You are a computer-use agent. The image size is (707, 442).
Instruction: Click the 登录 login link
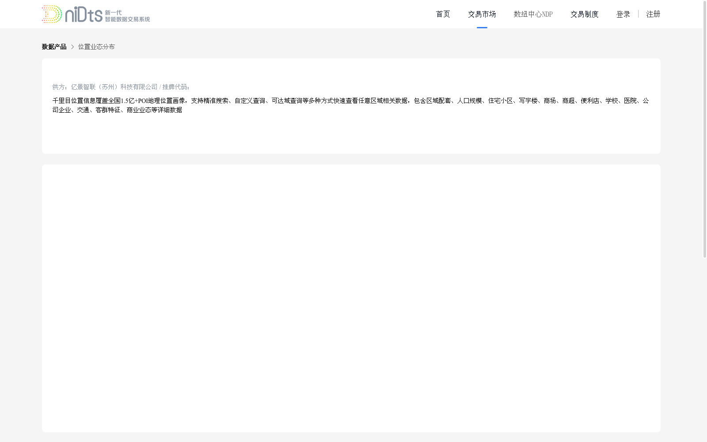click(x=623, y=14)
